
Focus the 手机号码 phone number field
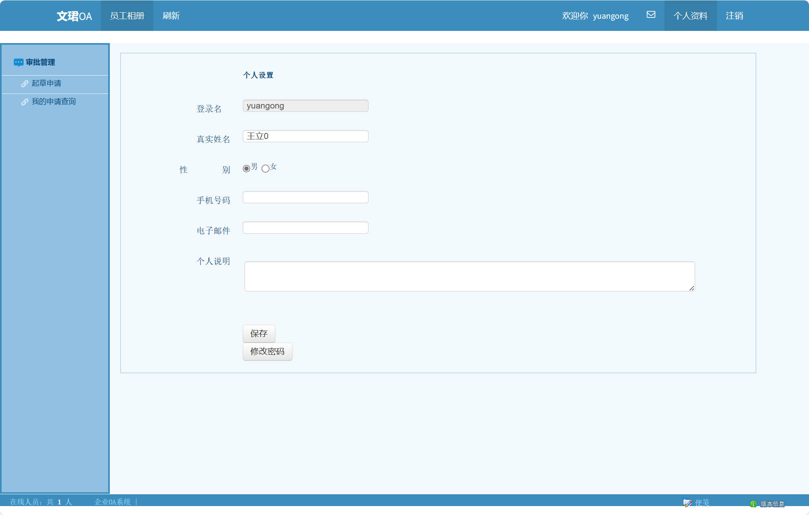[x=305, y=197]
